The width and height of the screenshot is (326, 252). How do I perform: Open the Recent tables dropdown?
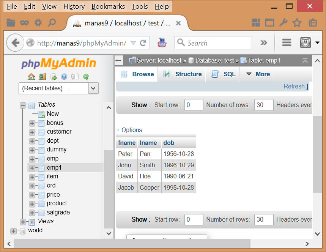pyautogui.click(x=58, y=88)
